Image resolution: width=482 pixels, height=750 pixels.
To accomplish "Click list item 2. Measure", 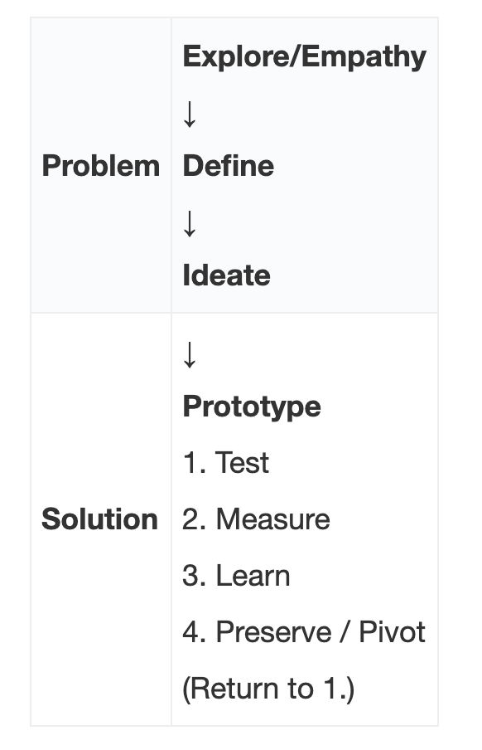I will [x=256, y=519].
